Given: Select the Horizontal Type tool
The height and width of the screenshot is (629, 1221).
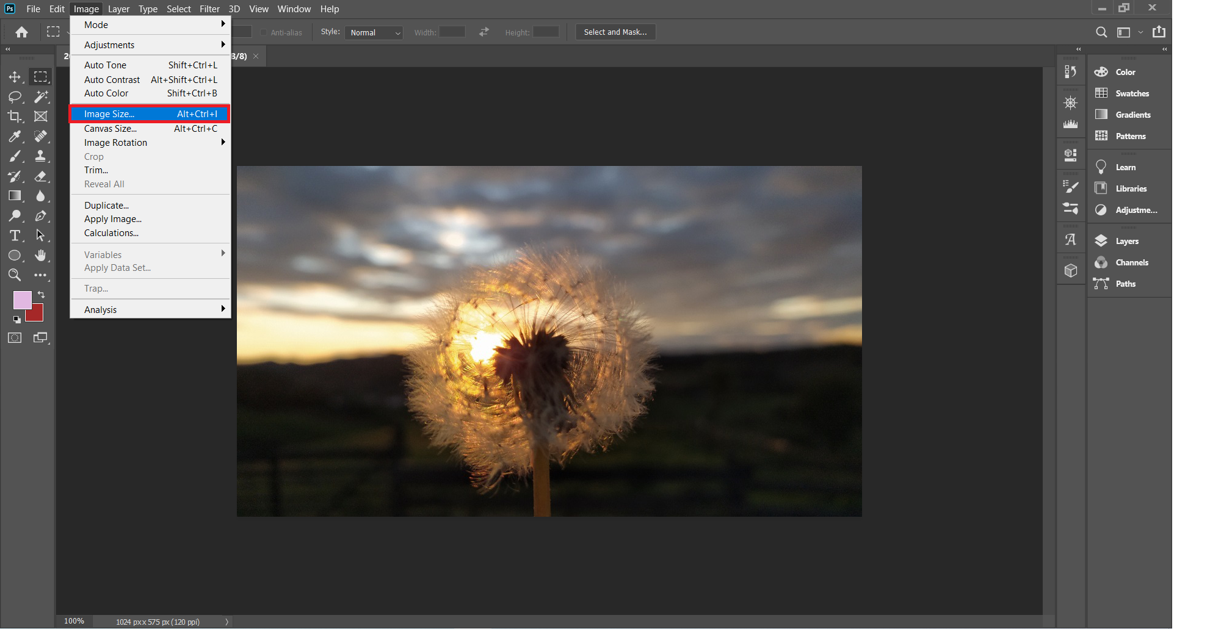Looking at the screenshot, I should [x=15, y=235].
